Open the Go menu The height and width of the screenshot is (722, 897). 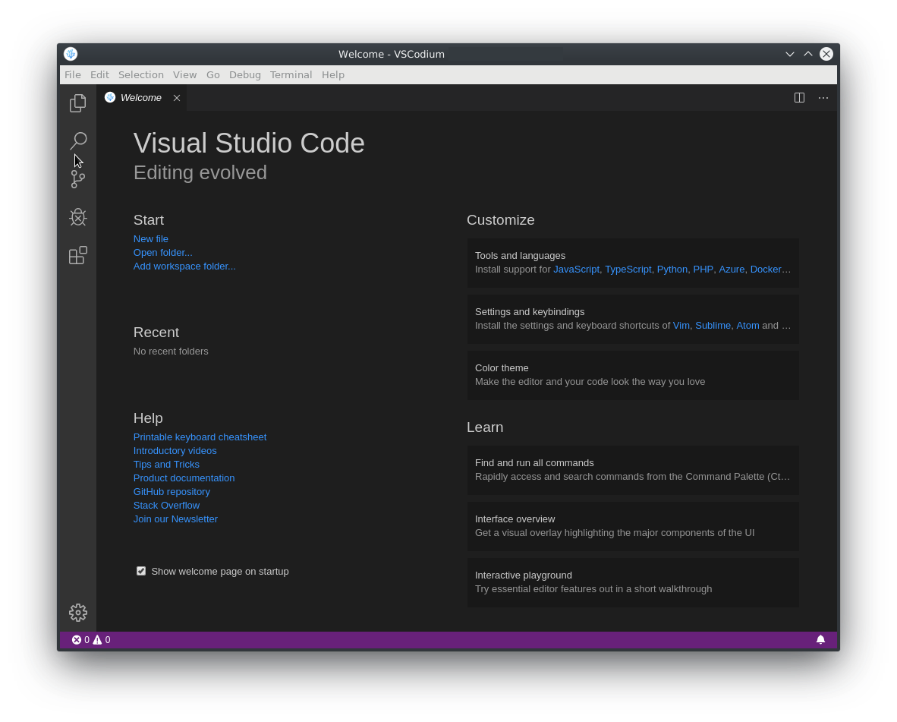(212, 74)
